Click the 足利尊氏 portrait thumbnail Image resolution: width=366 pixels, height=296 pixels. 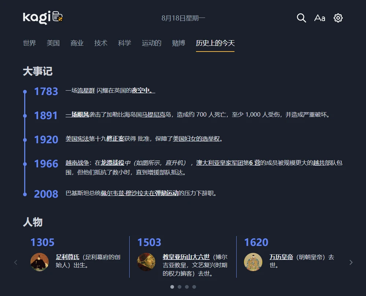tap(40, 262)
